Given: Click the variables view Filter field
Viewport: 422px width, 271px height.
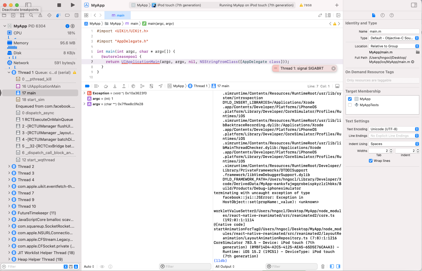Looking at the screenshot, I should coord(185,266).
